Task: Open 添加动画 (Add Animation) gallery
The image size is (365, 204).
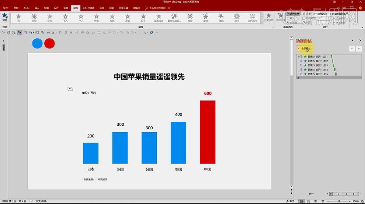Action: (281, 18)
